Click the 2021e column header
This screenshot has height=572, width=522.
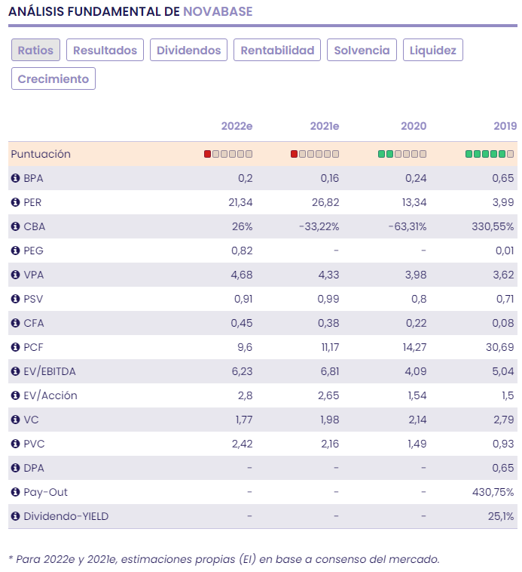pyautogui.click(x=325, y=126)
